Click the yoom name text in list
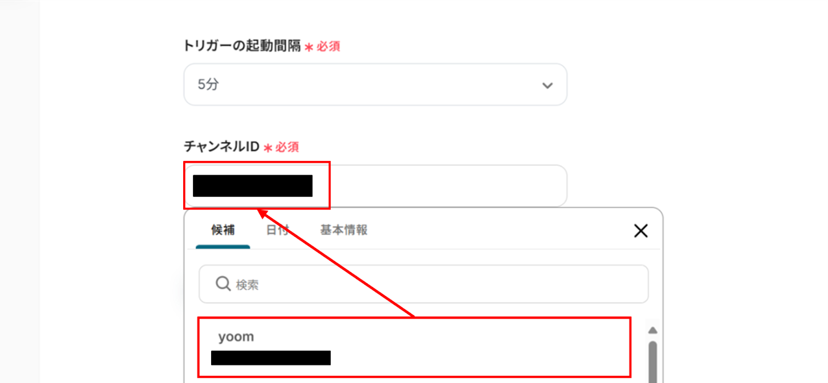The width and height of the screenshot is (828, 383). pos(236,337)
